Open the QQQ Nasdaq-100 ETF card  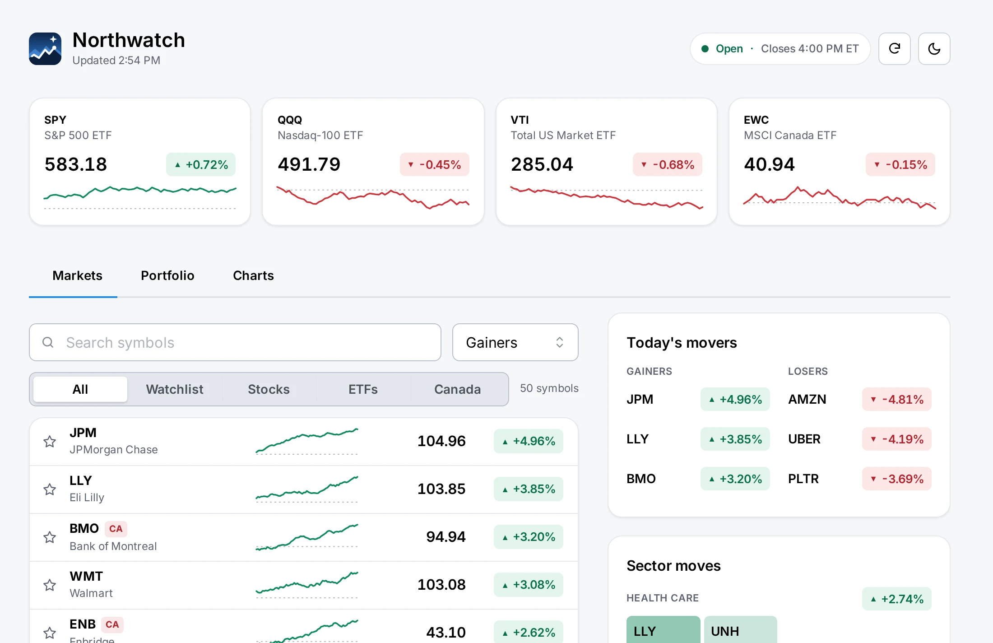[373, 162]
